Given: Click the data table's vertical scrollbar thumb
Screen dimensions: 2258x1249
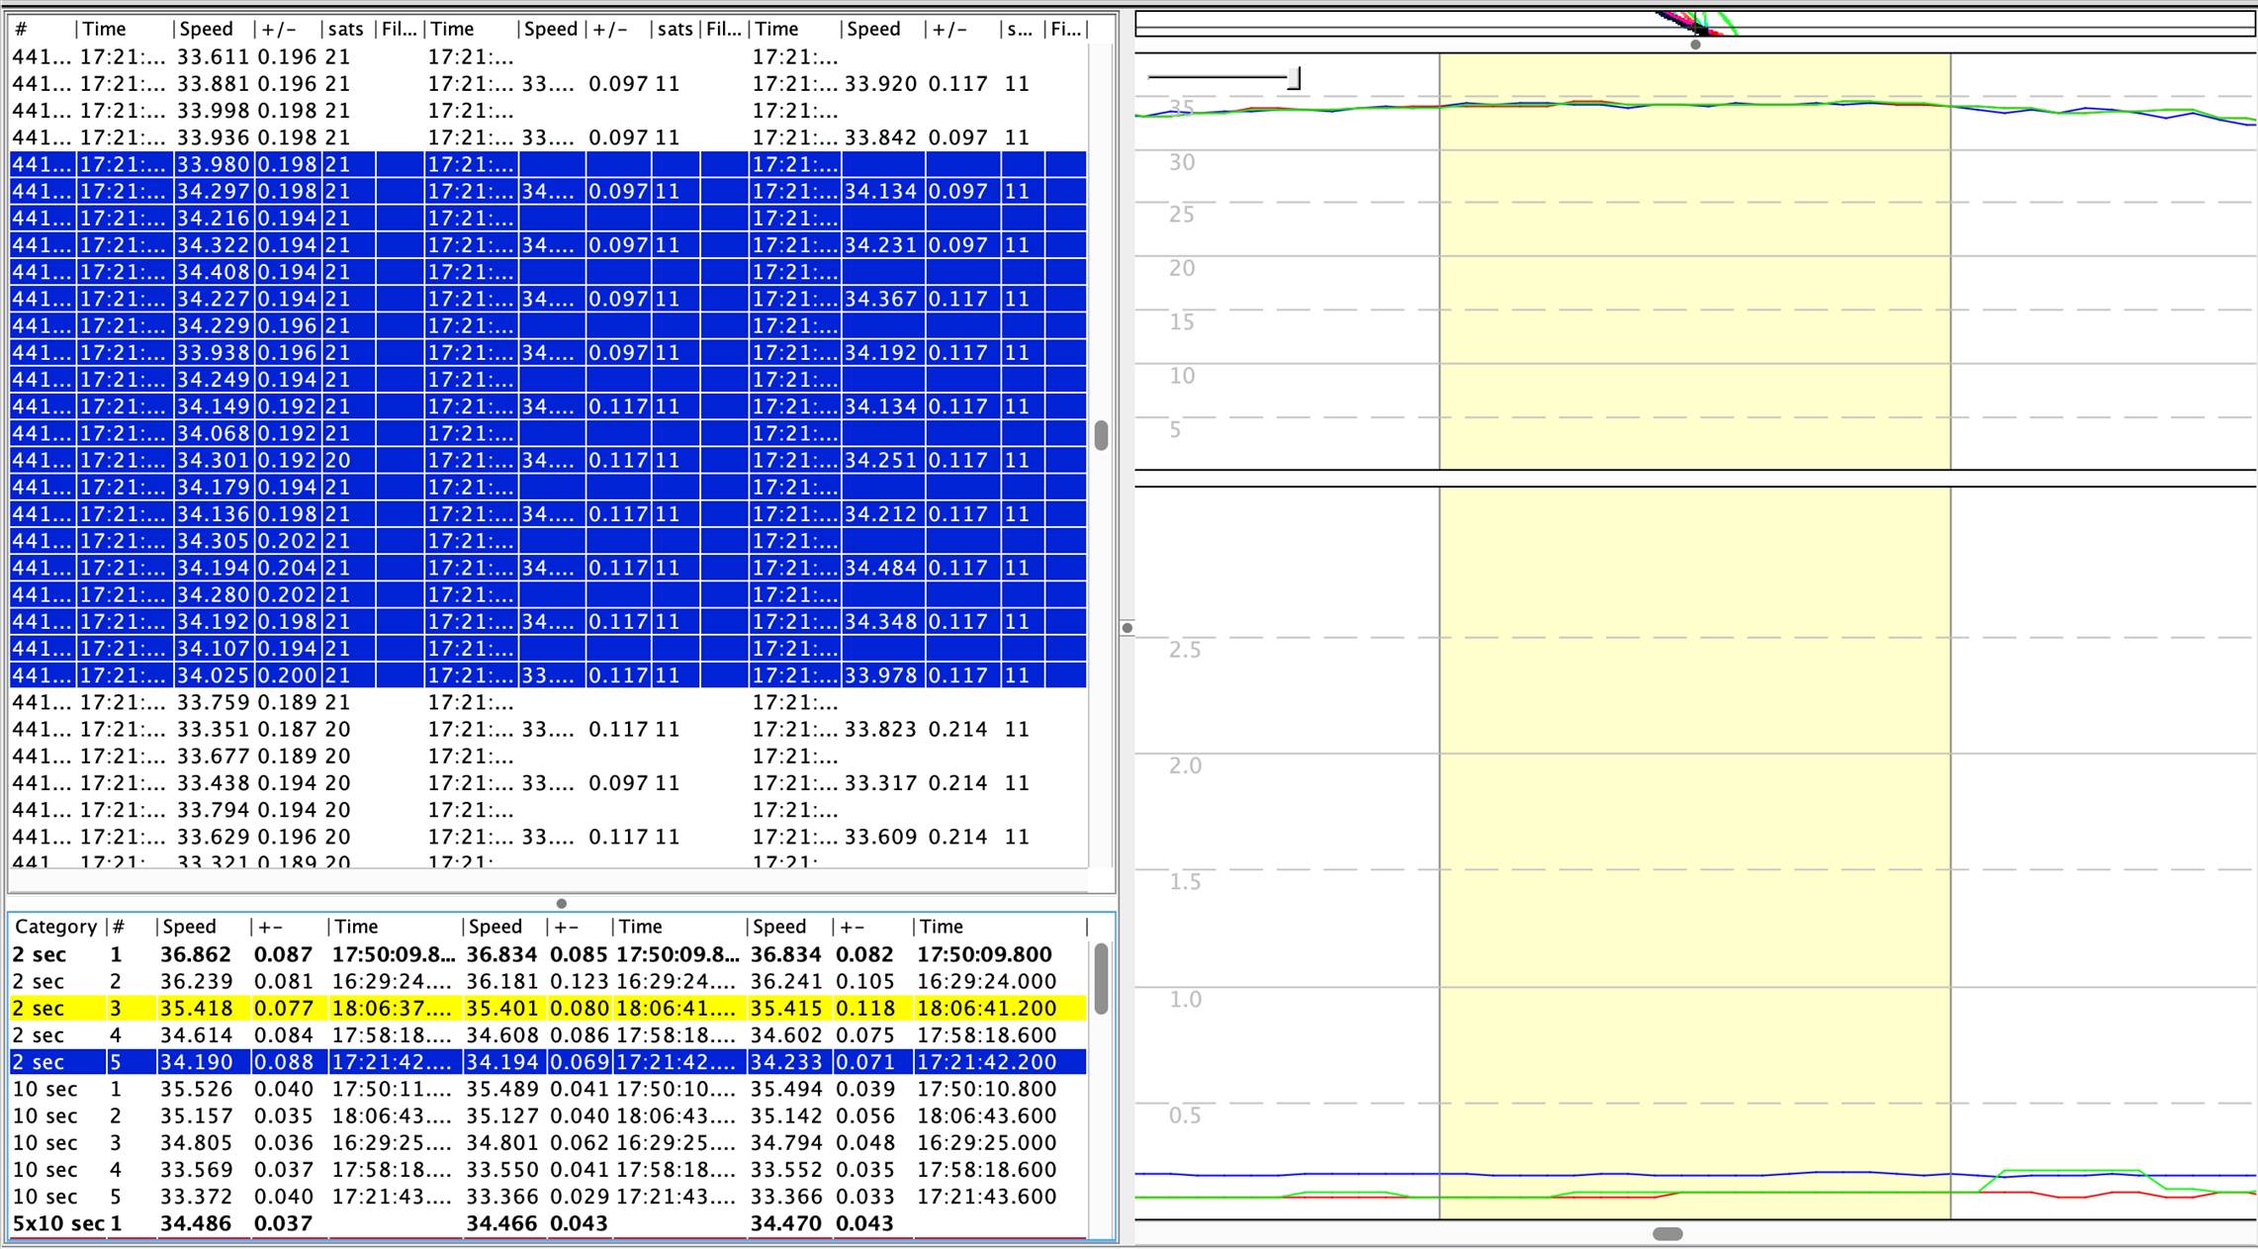Looking at the screenshot, I should pyautogui.click(x=1101, y=435).
